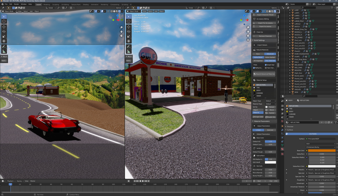The height and width of the screenshot is (196, 338).
Task: Select the Measure tool in right viewport
Action: 129,52
